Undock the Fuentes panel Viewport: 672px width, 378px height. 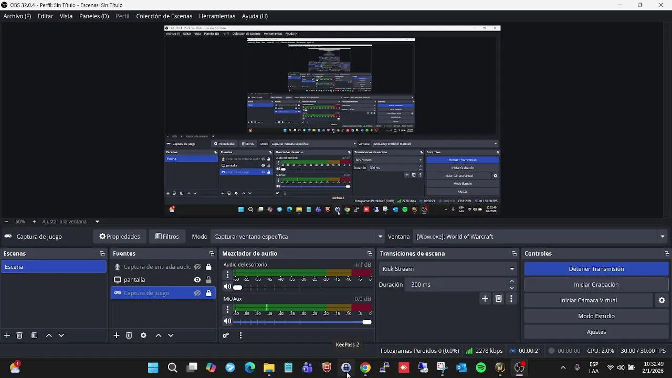[212, 254]
